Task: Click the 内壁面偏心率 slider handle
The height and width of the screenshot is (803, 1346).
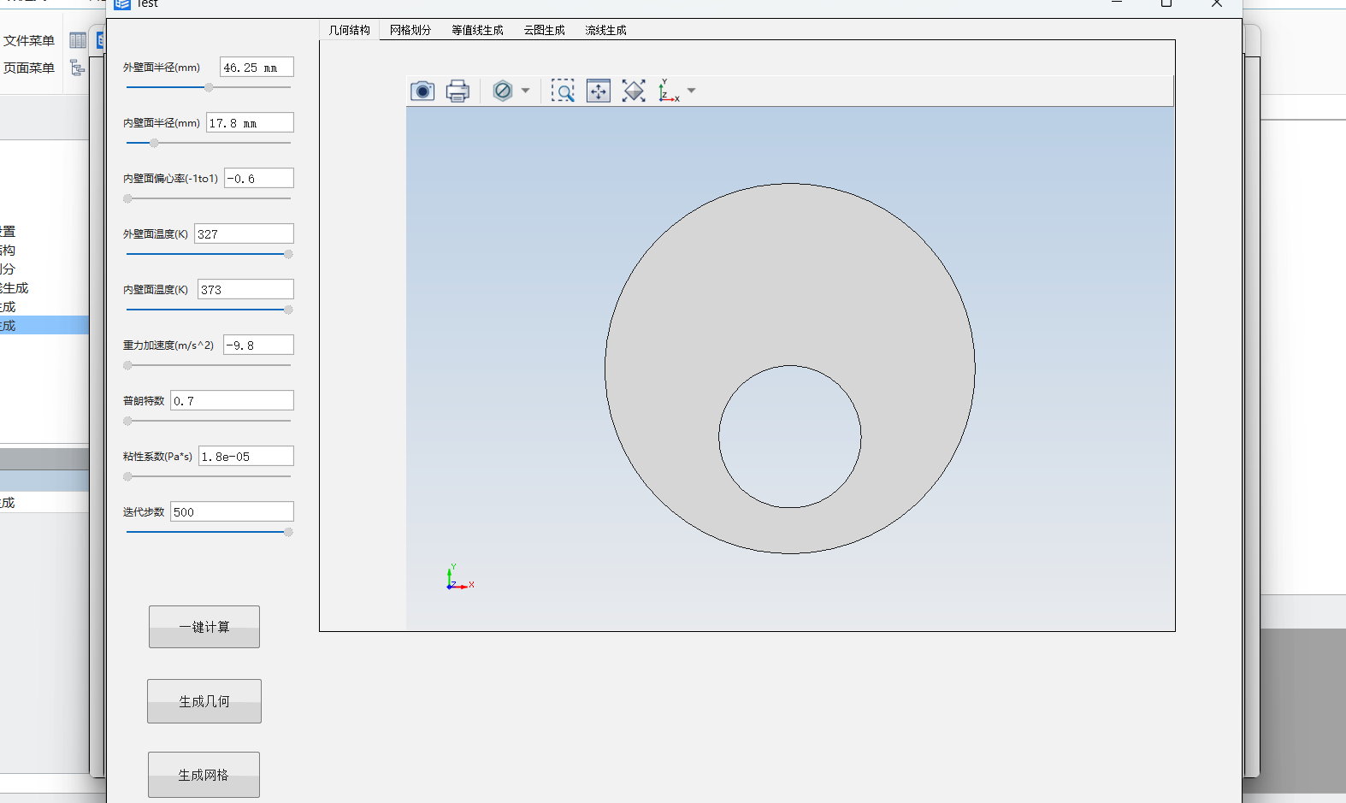Action: point(127,198)
